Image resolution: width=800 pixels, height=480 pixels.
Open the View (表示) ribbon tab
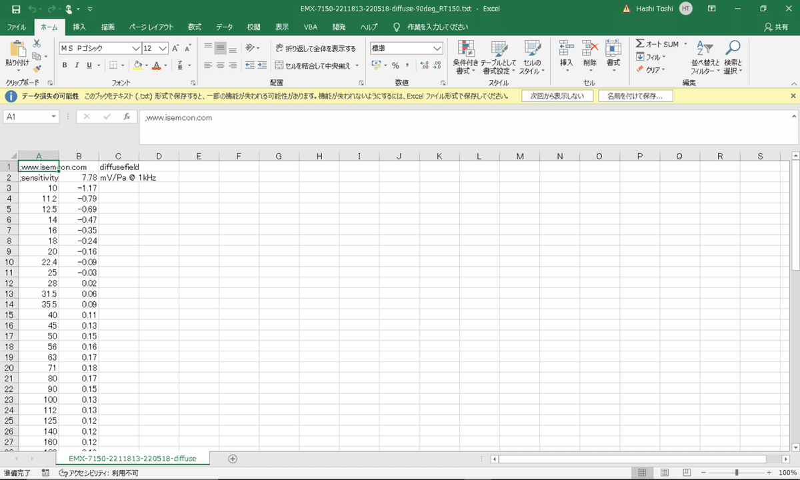pyautogui.click(x=282, y=27)
